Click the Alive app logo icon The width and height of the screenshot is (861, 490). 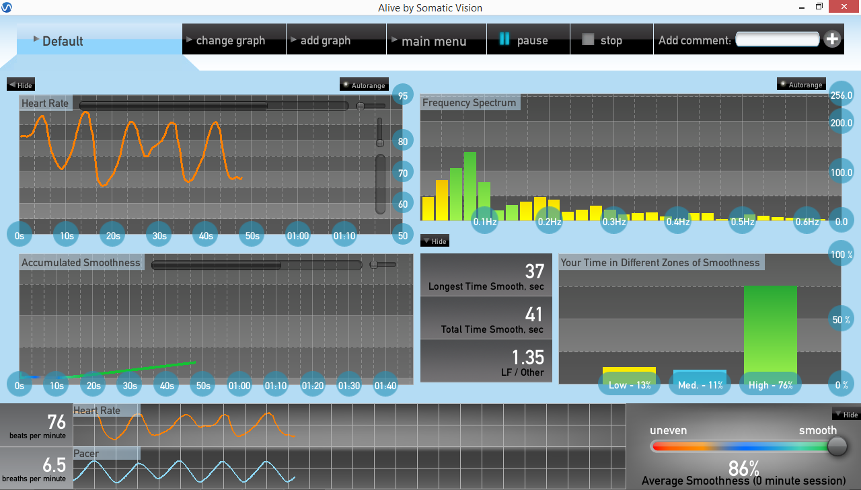coord(7,7)
